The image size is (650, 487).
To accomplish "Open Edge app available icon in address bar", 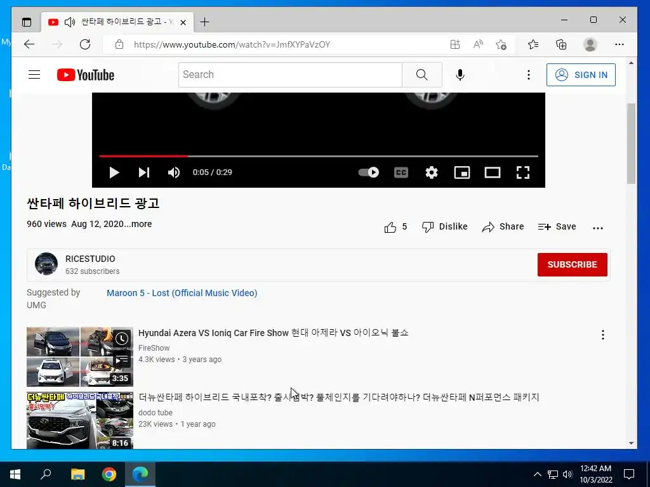I will click(455, 44).
